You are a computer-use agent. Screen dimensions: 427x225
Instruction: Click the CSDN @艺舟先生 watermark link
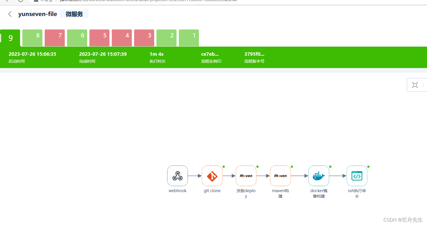point(403,220)
